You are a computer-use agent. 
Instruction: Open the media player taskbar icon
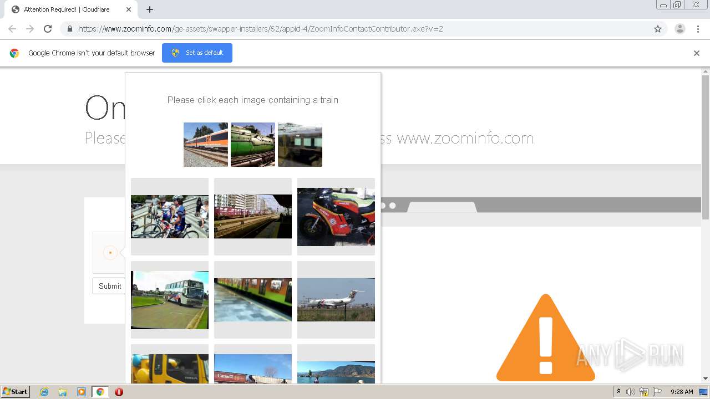(x=82, y=392)
